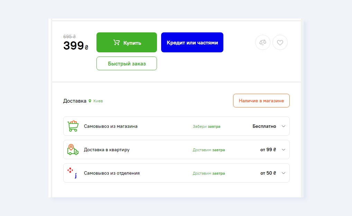Click the от 50 ₴ delivery price
Viewport: 352px width, 216px height.
[x=268, y=173]
